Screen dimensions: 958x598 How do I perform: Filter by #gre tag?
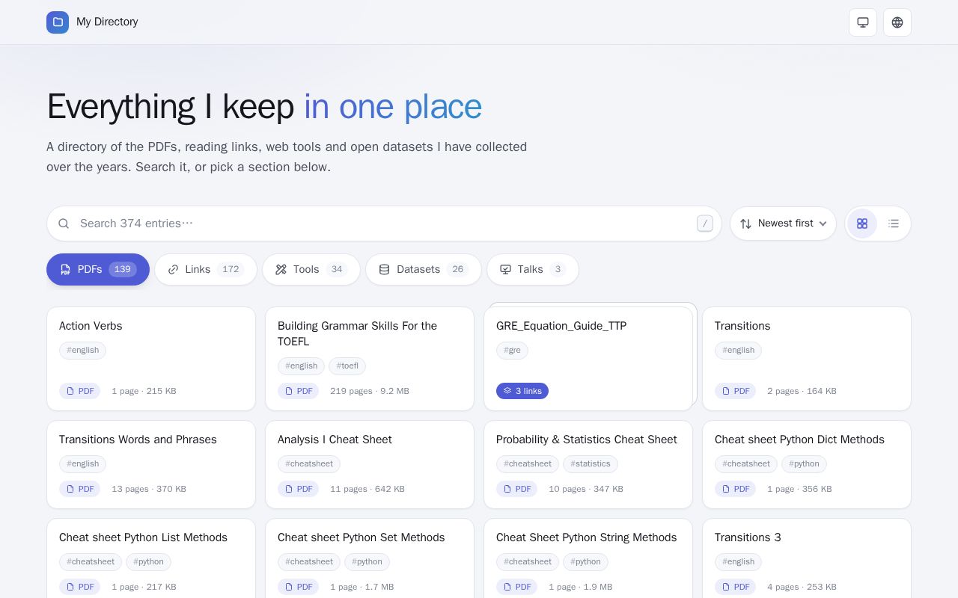pyautogui.click(x=513, y=350)
